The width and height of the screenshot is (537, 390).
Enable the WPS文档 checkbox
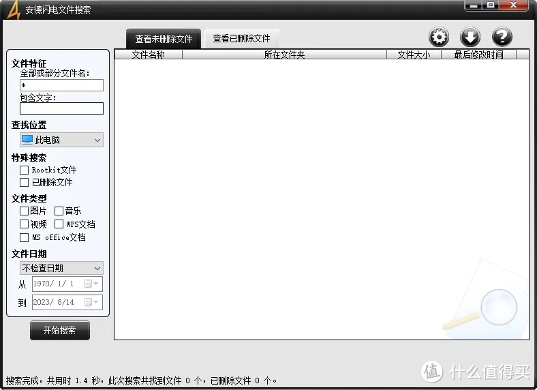pyautogui.click(x=59, y=224)
